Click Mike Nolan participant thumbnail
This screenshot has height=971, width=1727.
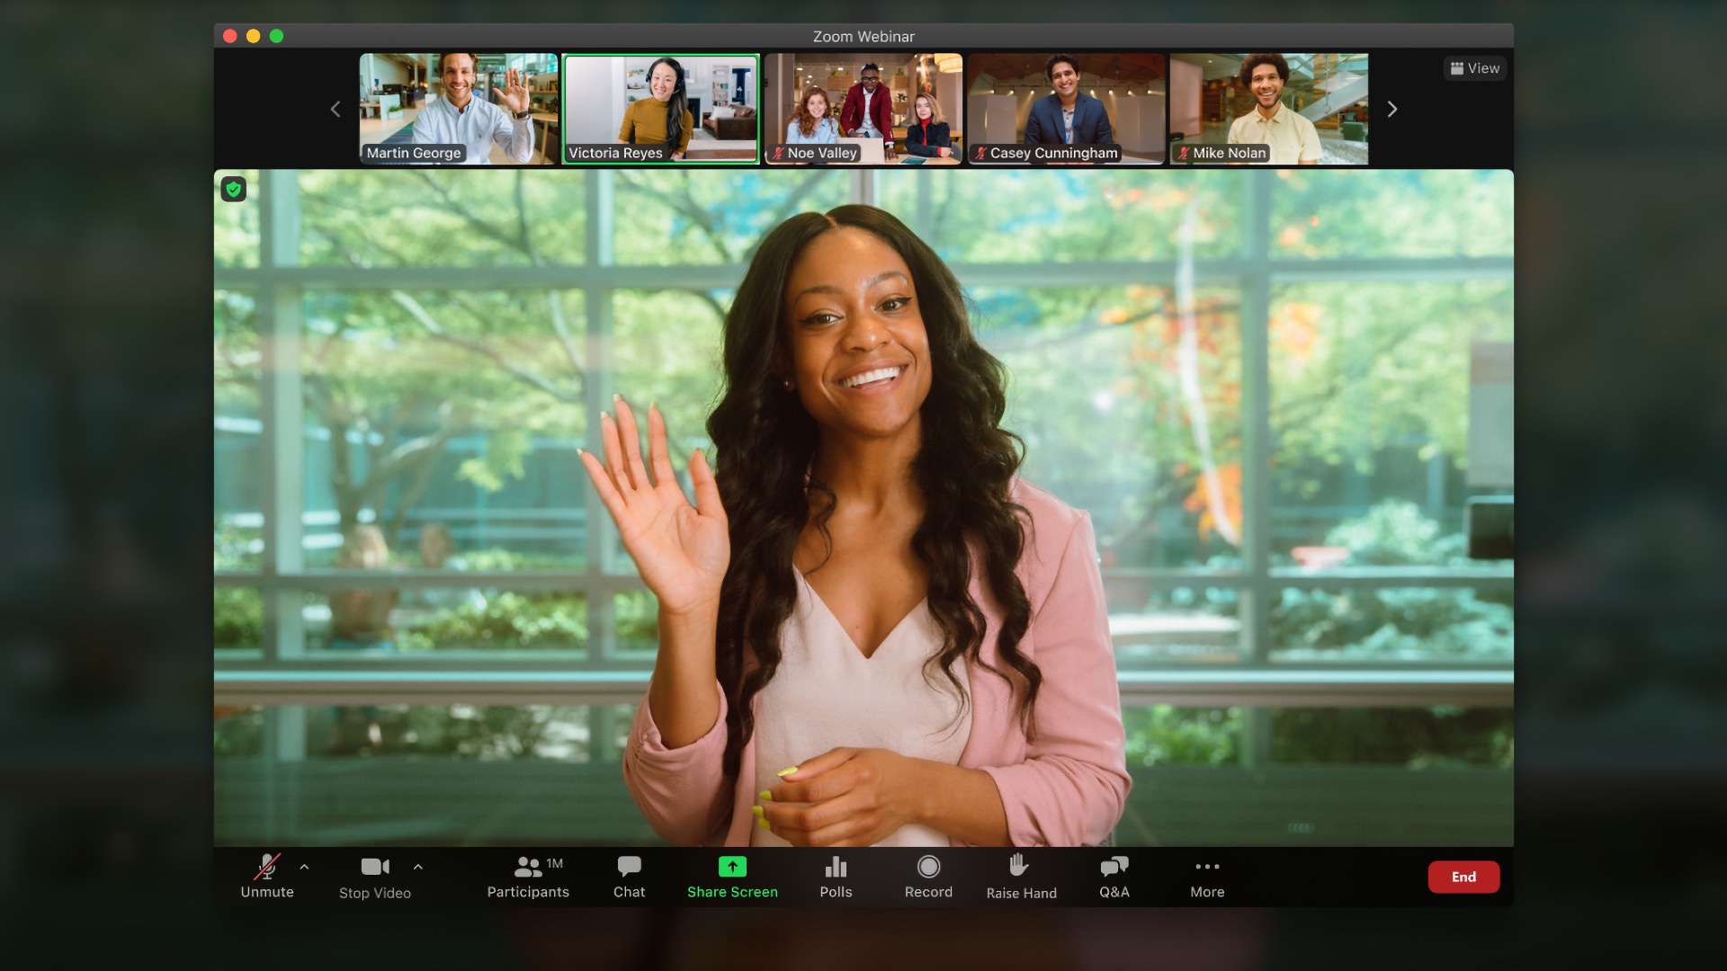1269,109
